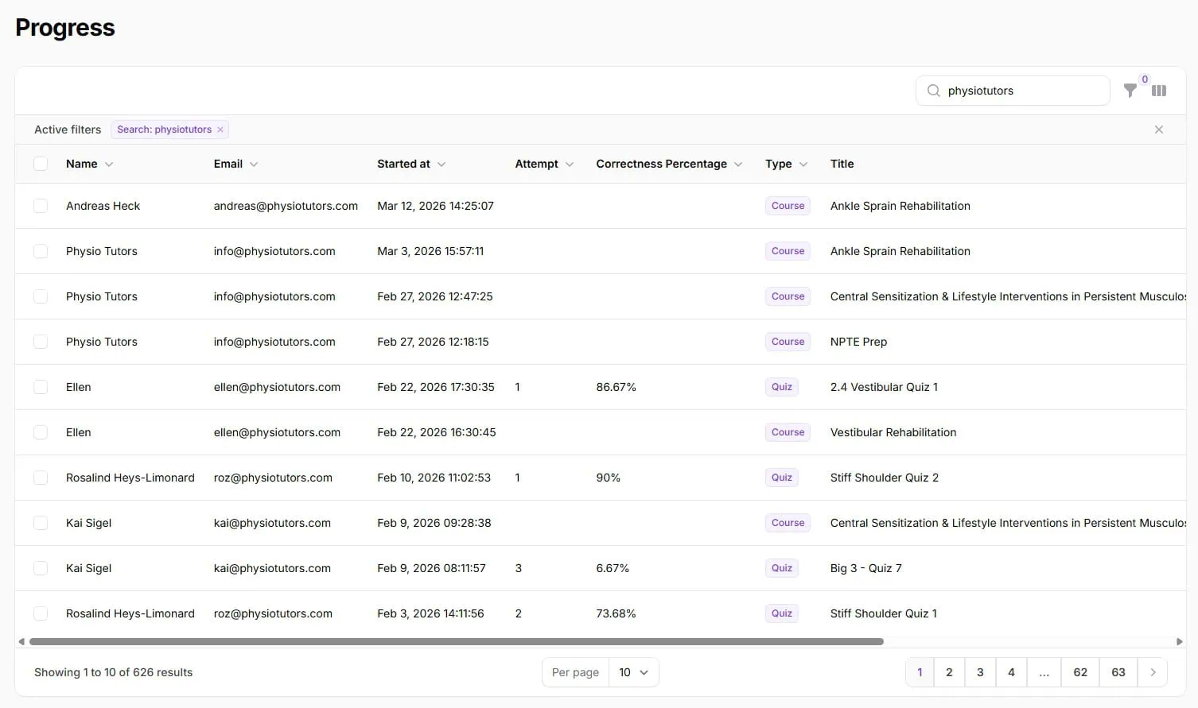Click the Quiz tag for Big 3 - Quiz 7
The height and width of the screenshot is (708, 1198).
[782, 568]
